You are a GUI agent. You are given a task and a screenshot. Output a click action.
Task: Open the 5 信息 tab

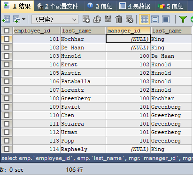(170, 6)
